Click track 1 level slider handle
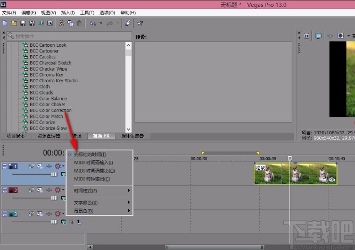Image resolution: width=355 pixels, height=250 pixels. tap(54, 174)
